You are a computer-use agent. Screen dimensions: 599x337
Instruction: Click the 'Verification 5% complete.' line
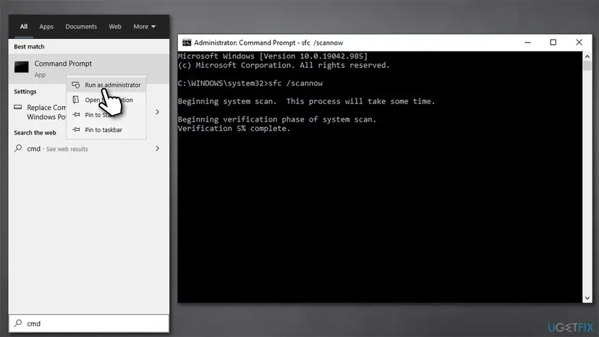coord(234,129)
